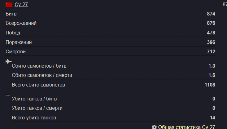Click the Побед value 478

click(211, 33)
